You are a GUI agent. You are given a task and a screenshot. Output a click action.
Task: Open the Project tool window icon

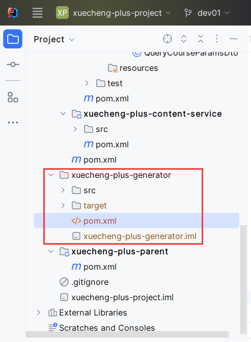(13, 39)
